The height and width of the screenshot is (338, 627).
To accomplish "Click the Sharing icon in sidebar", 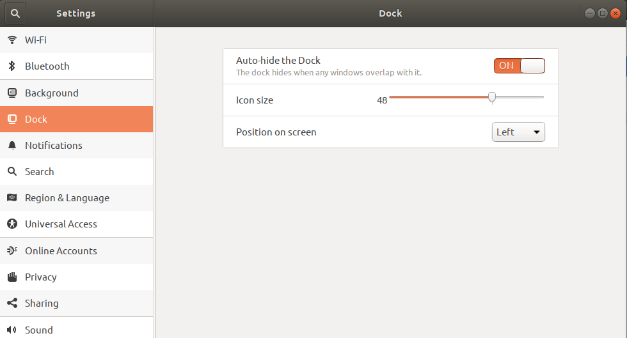I will click(x=12, y=303).
